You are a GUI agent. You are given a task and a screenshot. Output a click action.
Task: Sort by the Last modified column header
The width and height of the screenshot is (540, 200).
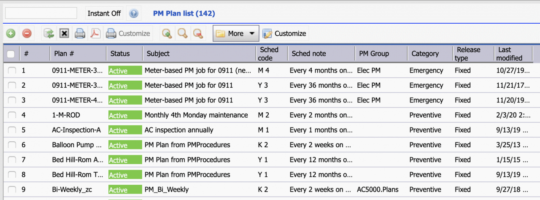510,54
